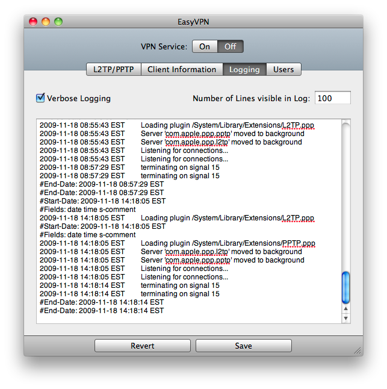Click the 'Verbose Logging' label text
This screenshot has height=389, width=387.
(x=79, y=99)
